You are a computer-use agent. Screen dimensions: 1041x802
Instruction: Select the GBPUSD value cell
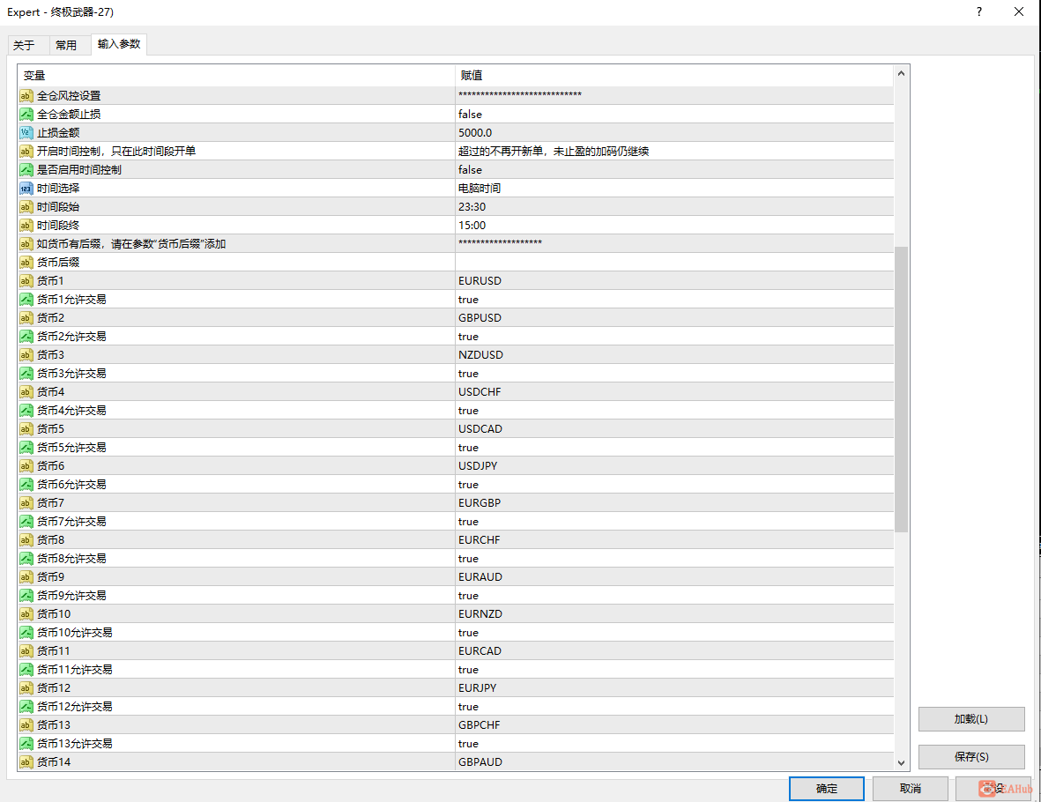coord(674,318)
